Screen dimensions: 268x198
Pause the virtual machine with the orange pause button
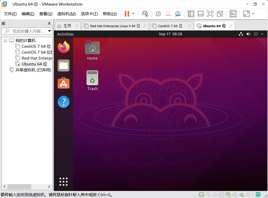coord(127,14)
